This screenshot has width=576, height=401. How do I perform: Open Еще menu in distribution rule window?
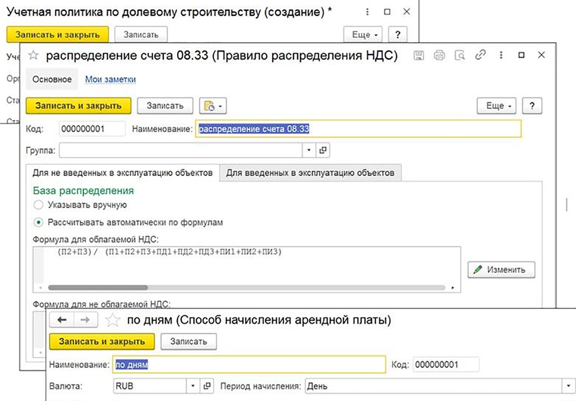[x=496, y=106]
